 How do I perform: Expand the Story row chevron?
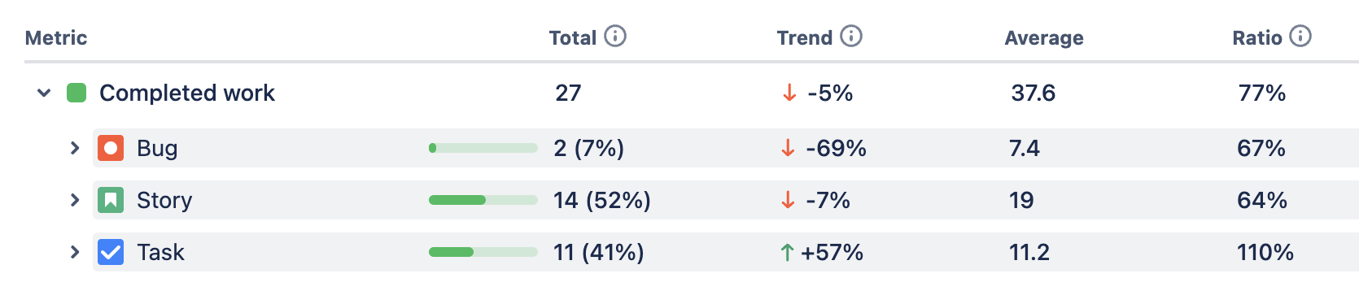75,200
